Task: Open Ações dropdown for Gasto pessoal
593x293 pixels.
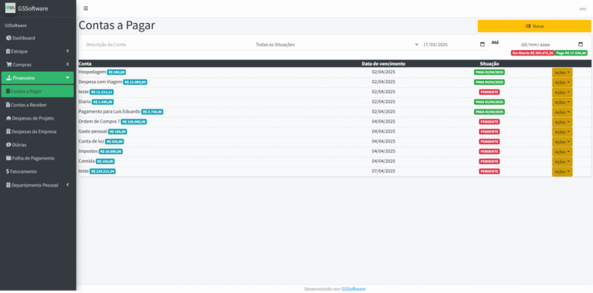Action: click(562, 132)
